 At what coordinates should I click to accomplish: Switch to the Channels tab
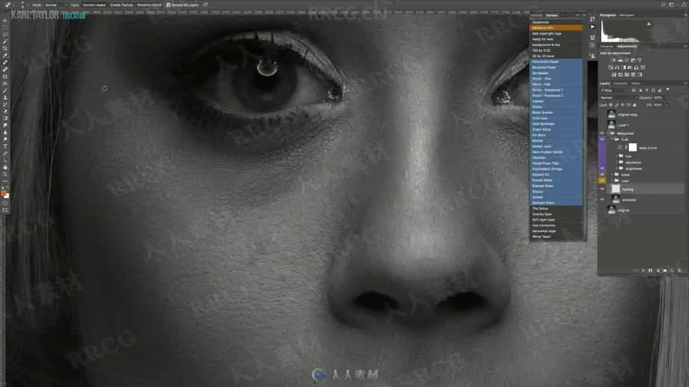click(x=621, y=83)
